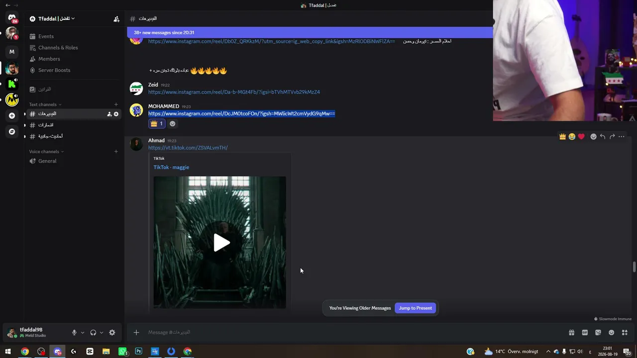React with red heart on Ahmad's message
The width and height of the screenshot is (637, 358).
pyautogui.click(x=581, y=137)
